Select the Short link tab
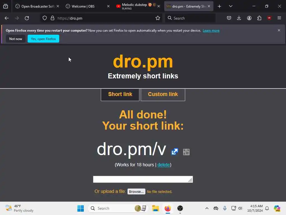 [120, 95]
